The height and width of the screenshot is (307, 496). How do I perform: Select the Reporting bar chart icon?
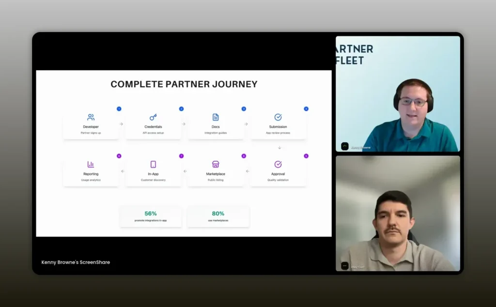91,164
